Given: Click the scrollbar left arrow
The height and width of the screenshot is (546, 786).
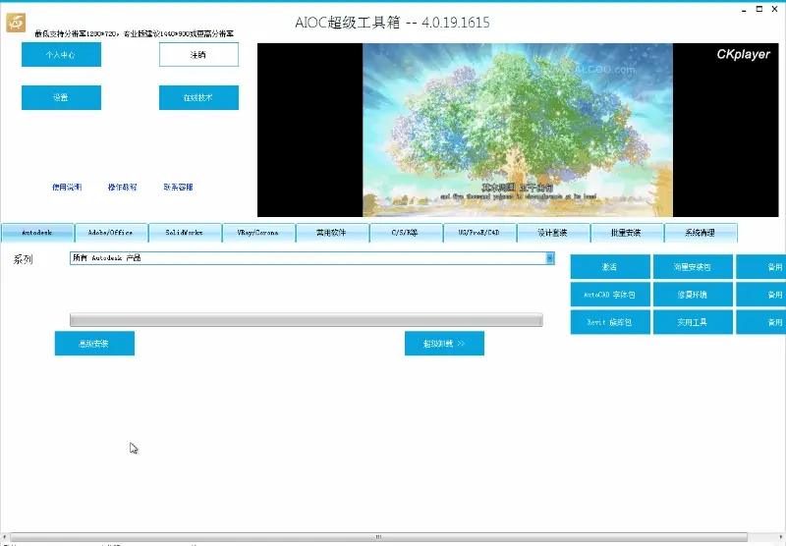Looking at the screenshot, I should (5, 537).
